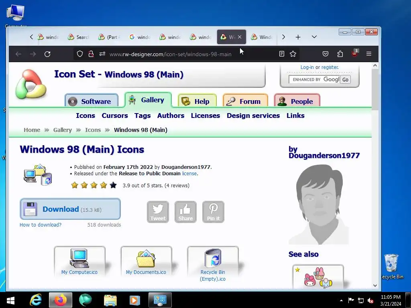Open the Licenses submenu link
Screen dimensions: 411x308
(205, 115)
